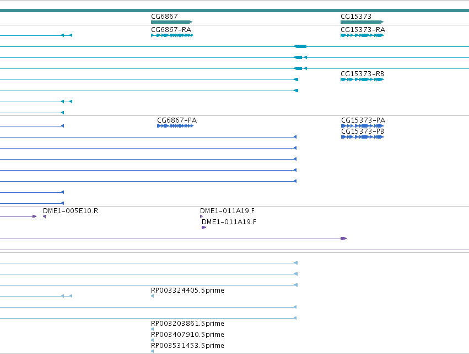Click the CG15373-PB label text

[363, 131]
